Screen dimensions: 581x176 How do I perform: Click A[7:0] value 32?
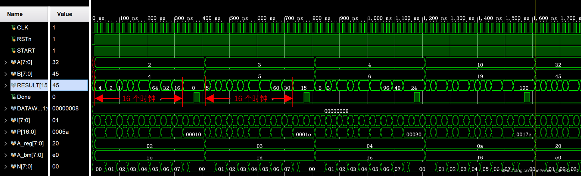click(55, 62)
